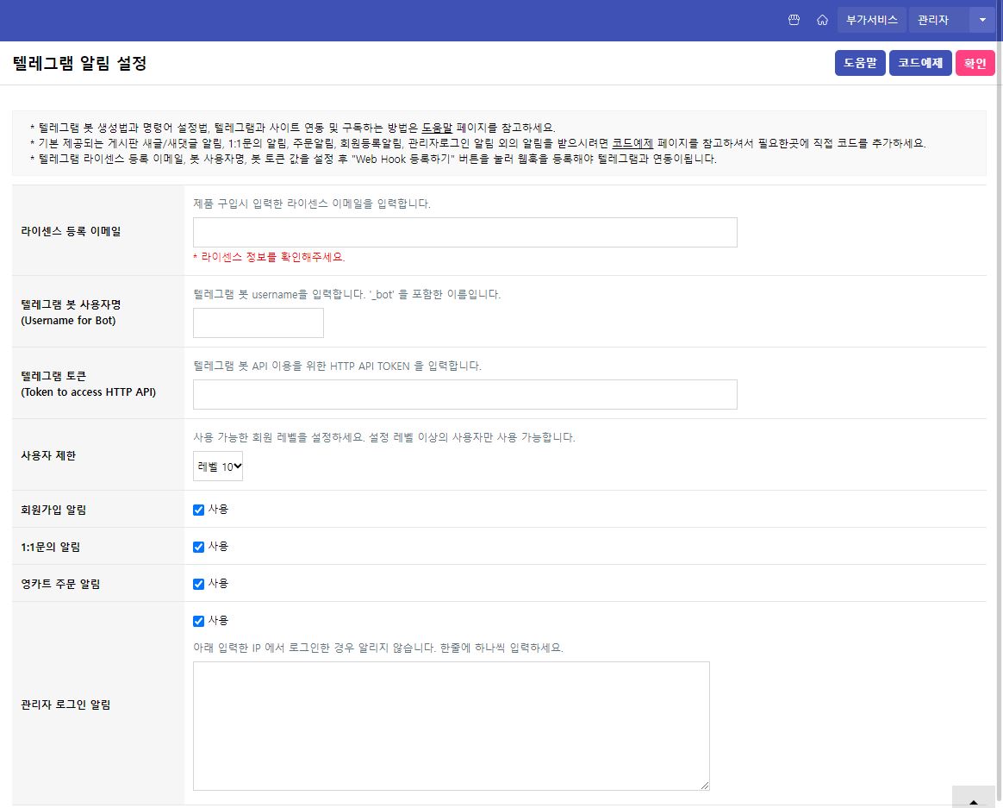Open the 레벨 10 user level dropdown
Screen dimensions: 1003x808
(x=217, y=466)
